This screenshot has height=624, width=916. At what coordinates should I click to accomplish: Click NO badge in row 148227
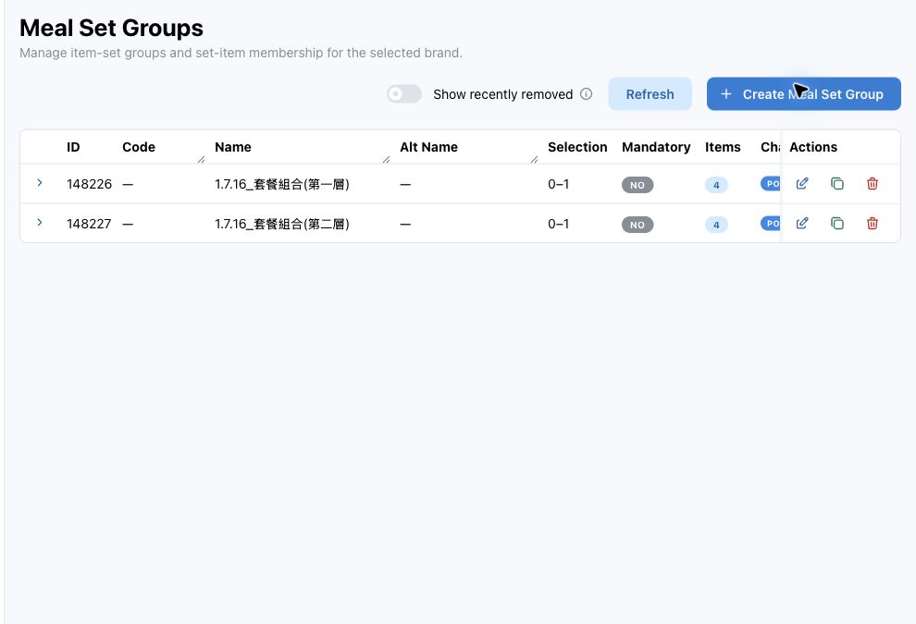[637, 225]
